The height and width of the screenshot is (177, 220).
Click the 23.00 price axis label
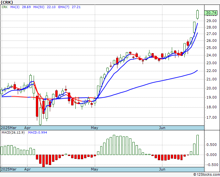212,63
